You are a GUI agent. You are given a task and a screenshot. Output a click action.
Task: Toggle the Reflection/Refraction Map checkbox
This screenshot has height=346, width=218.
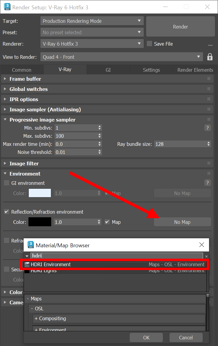pyautogui.click(x=107, y=222)
